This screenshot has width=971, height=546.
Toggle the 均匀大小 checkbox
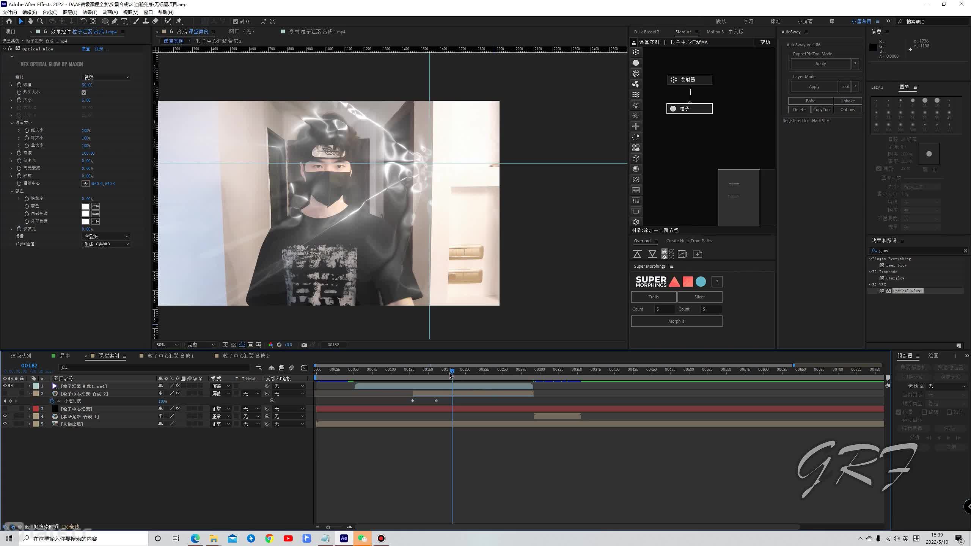84,93
